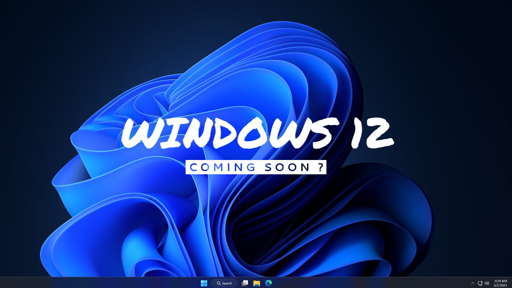Launch File Explorer from the taskbar
Image resolution: width=512 pixels, height=288 pixels.
(257, 283)
